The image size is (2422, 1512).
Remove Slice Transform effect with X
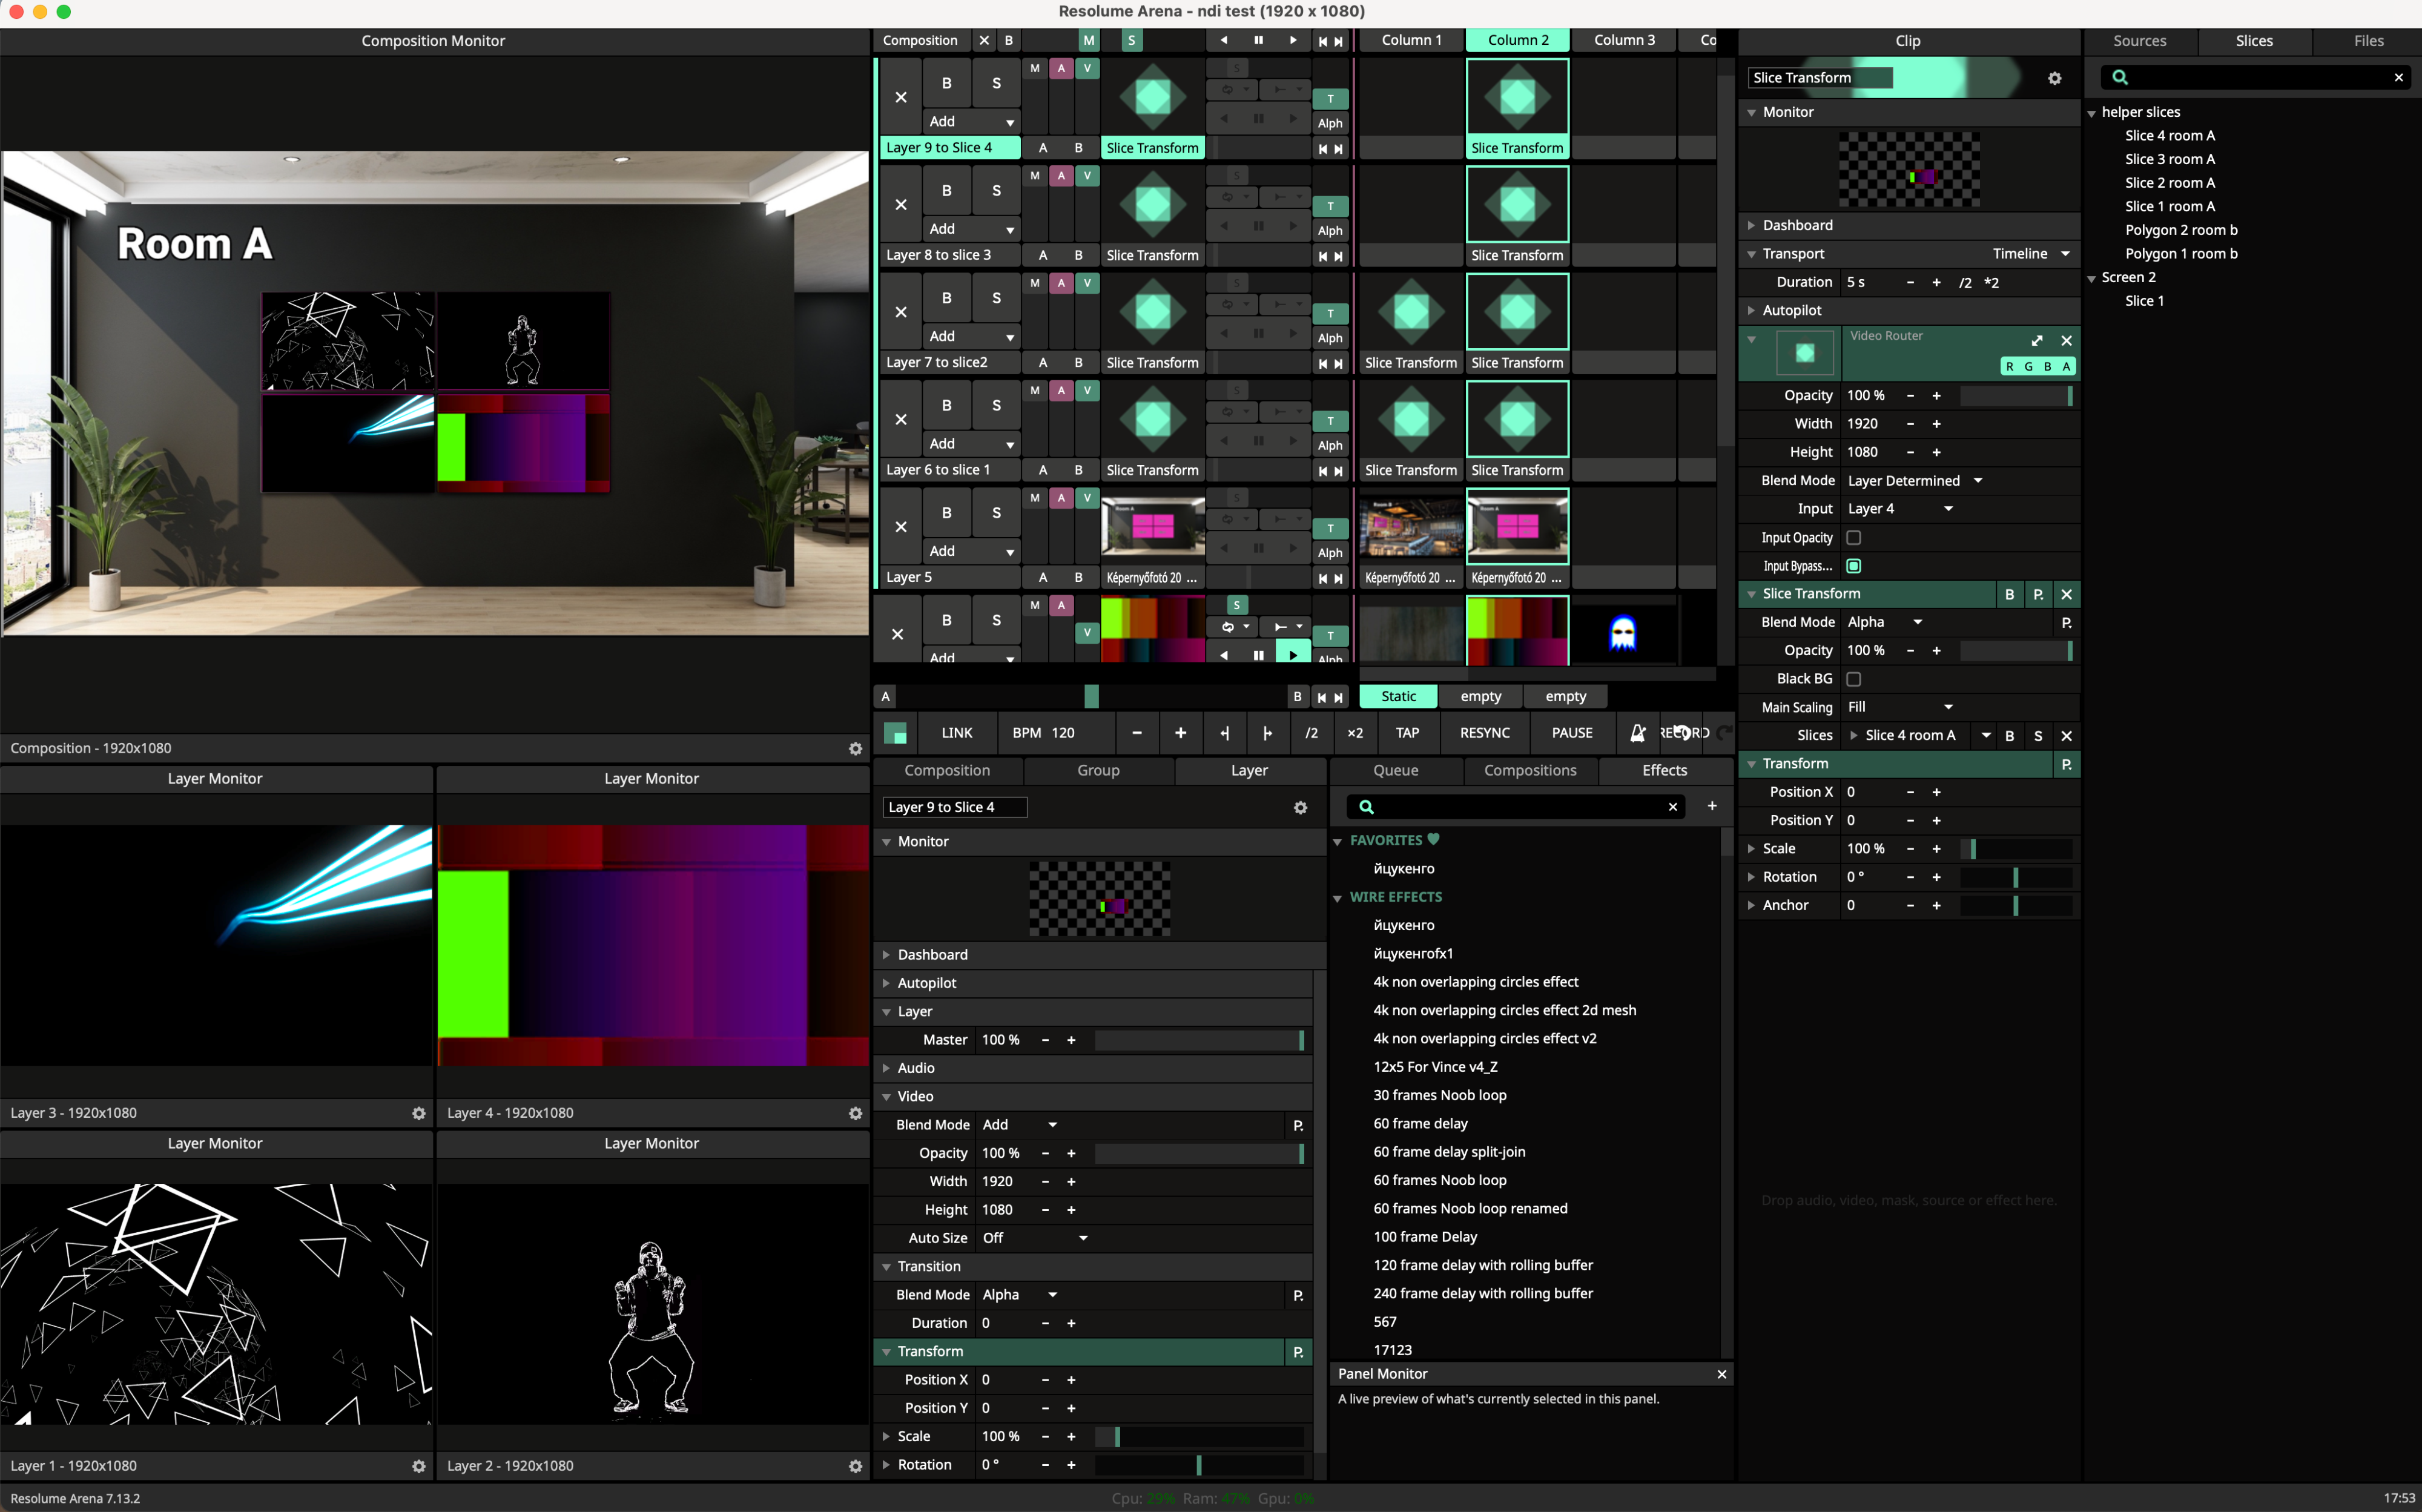pyautogui.click(x=2066, y=594)
